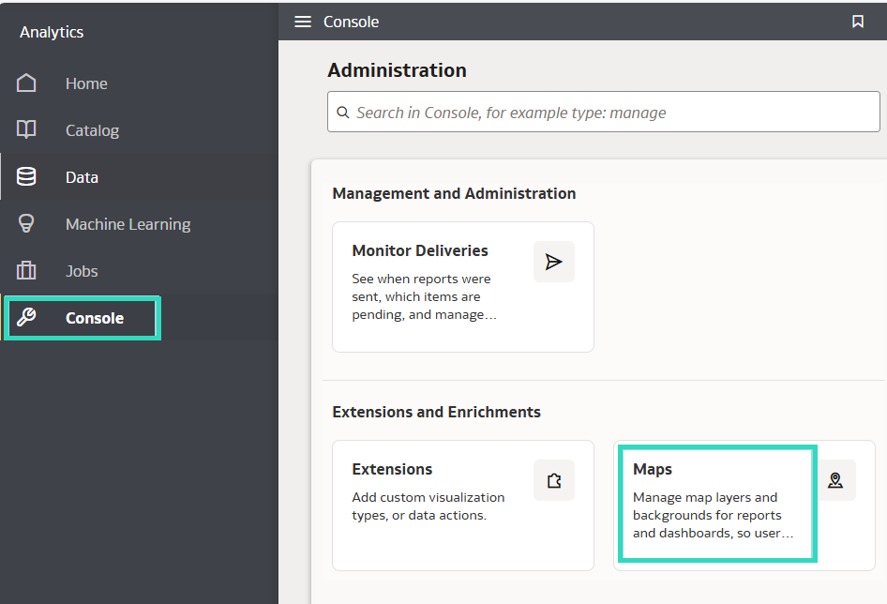Click the Administration heading
This screenshot has height=604, width=887.
point(398,70)
